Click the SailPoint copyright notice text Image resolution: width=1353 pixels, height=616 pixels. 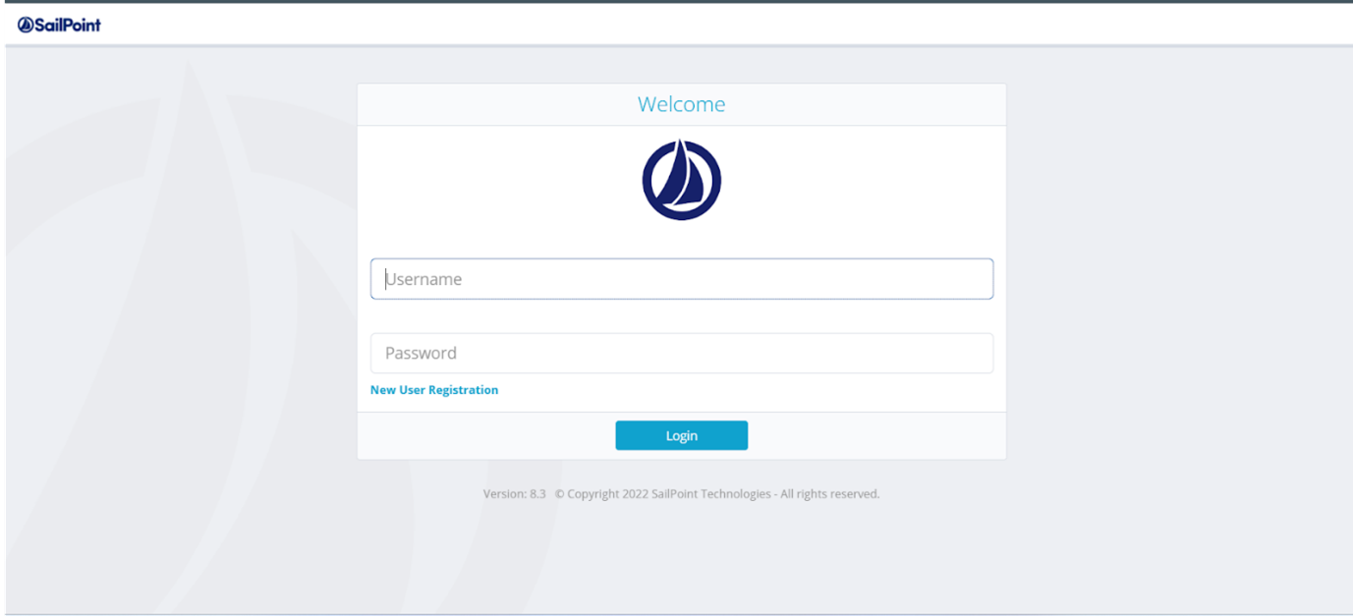[717, 493]
